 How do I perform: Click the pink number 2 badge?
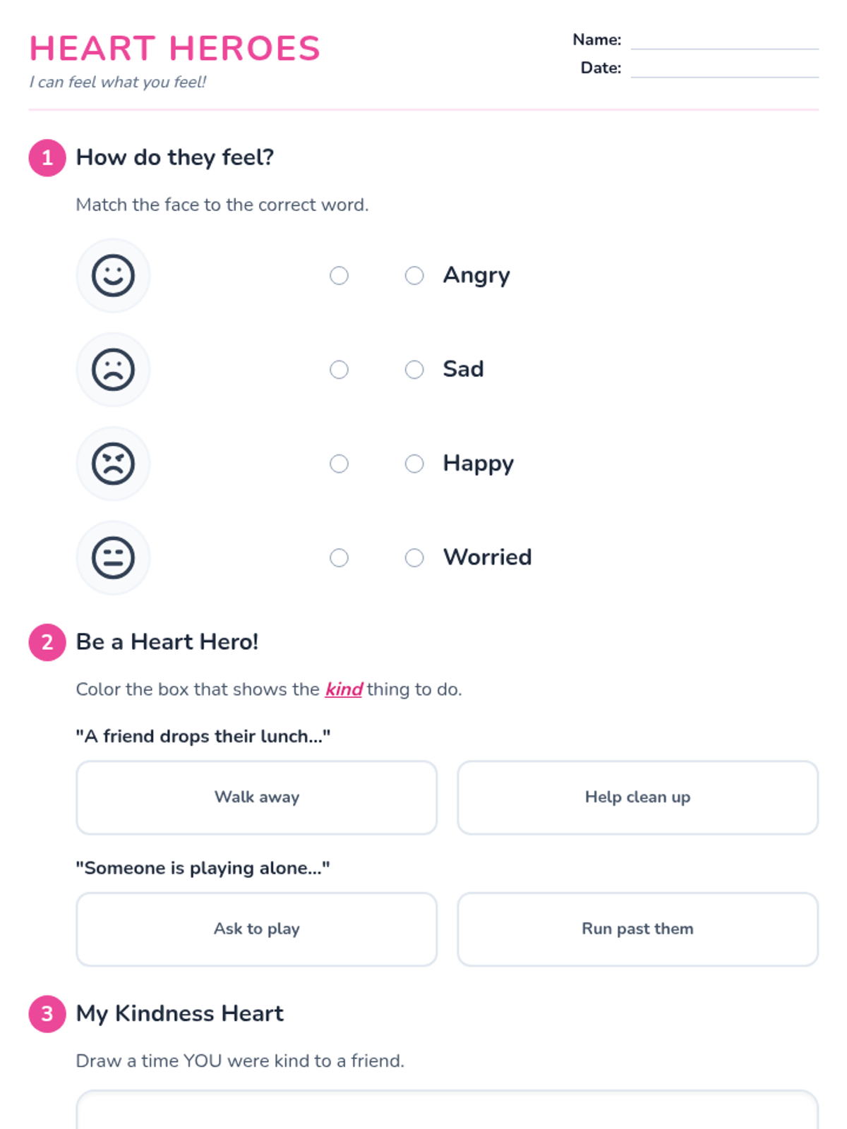(x=47, y=642)
